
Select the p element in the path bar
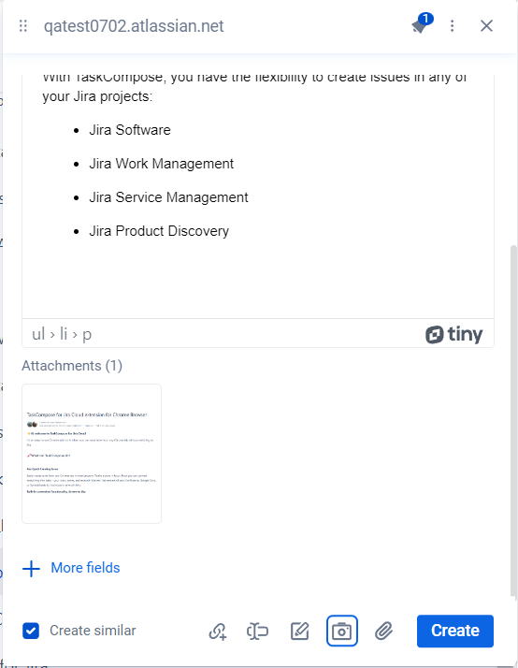coord(87,335)
